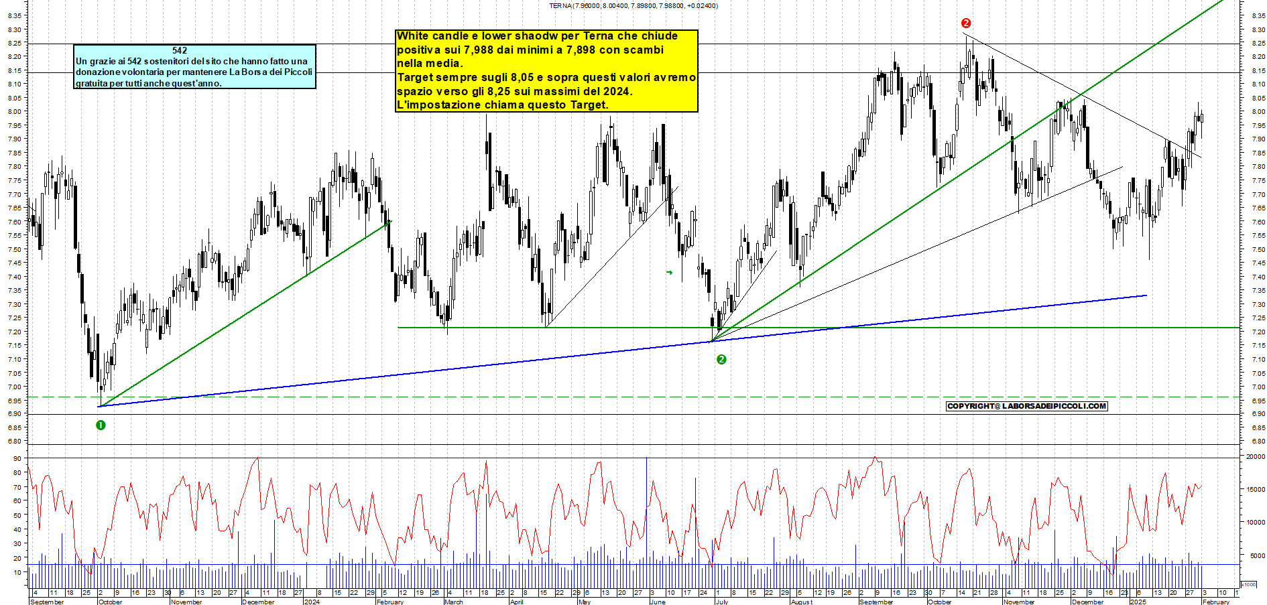Click the small green arrow marker near June

pos(669,273)
